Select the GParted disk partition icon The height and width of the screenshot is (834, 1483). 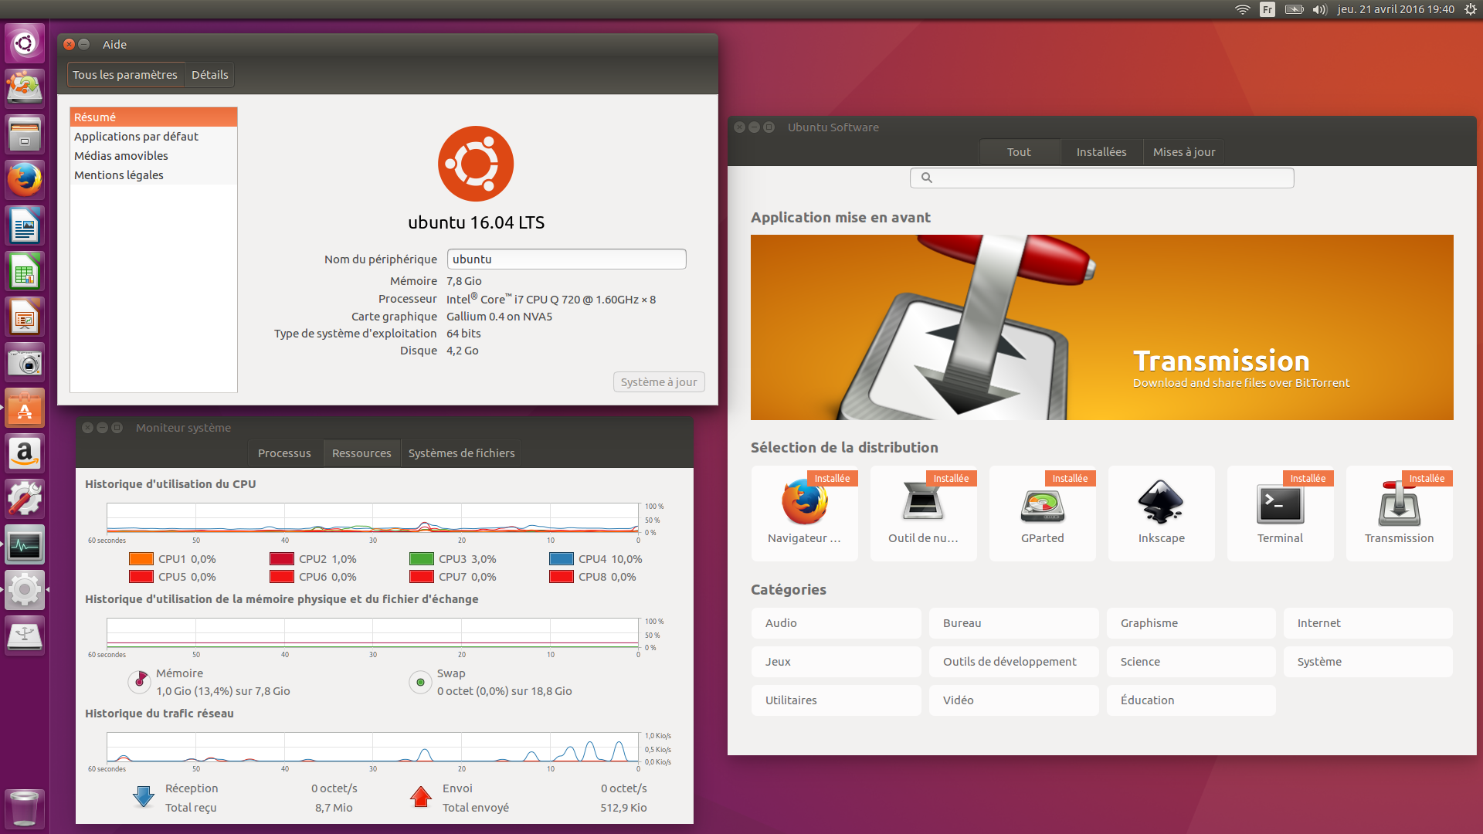tap(1041, 504)
